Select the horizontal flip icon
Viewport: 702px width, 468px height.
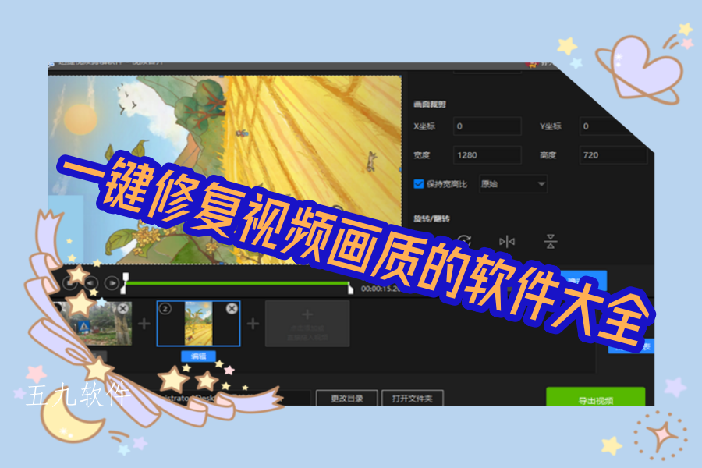point(507,239)
